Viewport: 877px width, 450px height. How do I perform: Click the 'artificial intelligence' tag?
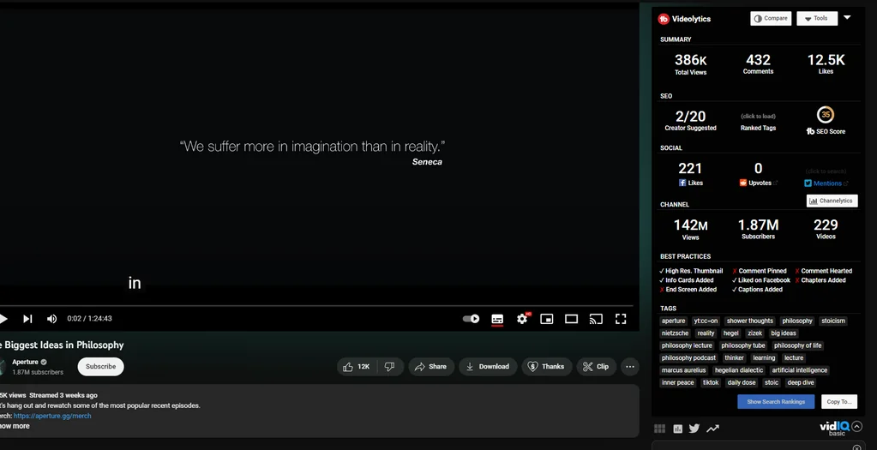[799, 370]
